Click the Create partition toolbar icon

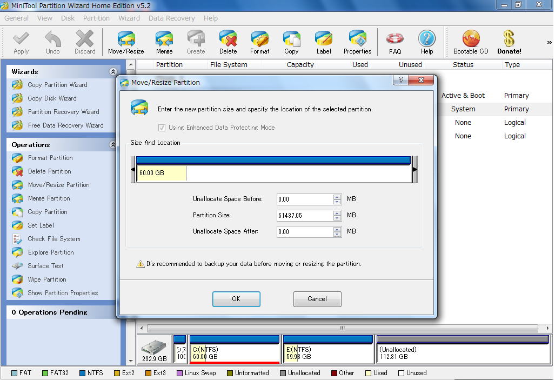pos(196,42)
